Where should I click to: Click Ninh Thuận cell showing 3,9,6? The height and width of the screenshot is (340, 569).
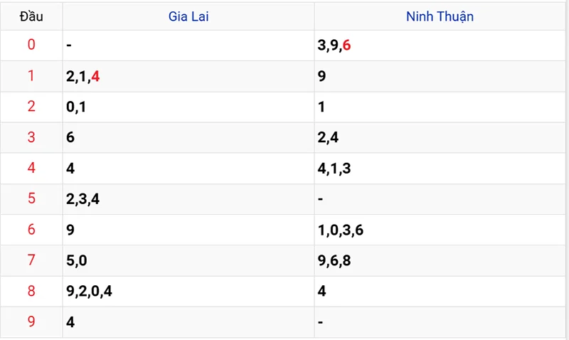[x=334, y=46]
